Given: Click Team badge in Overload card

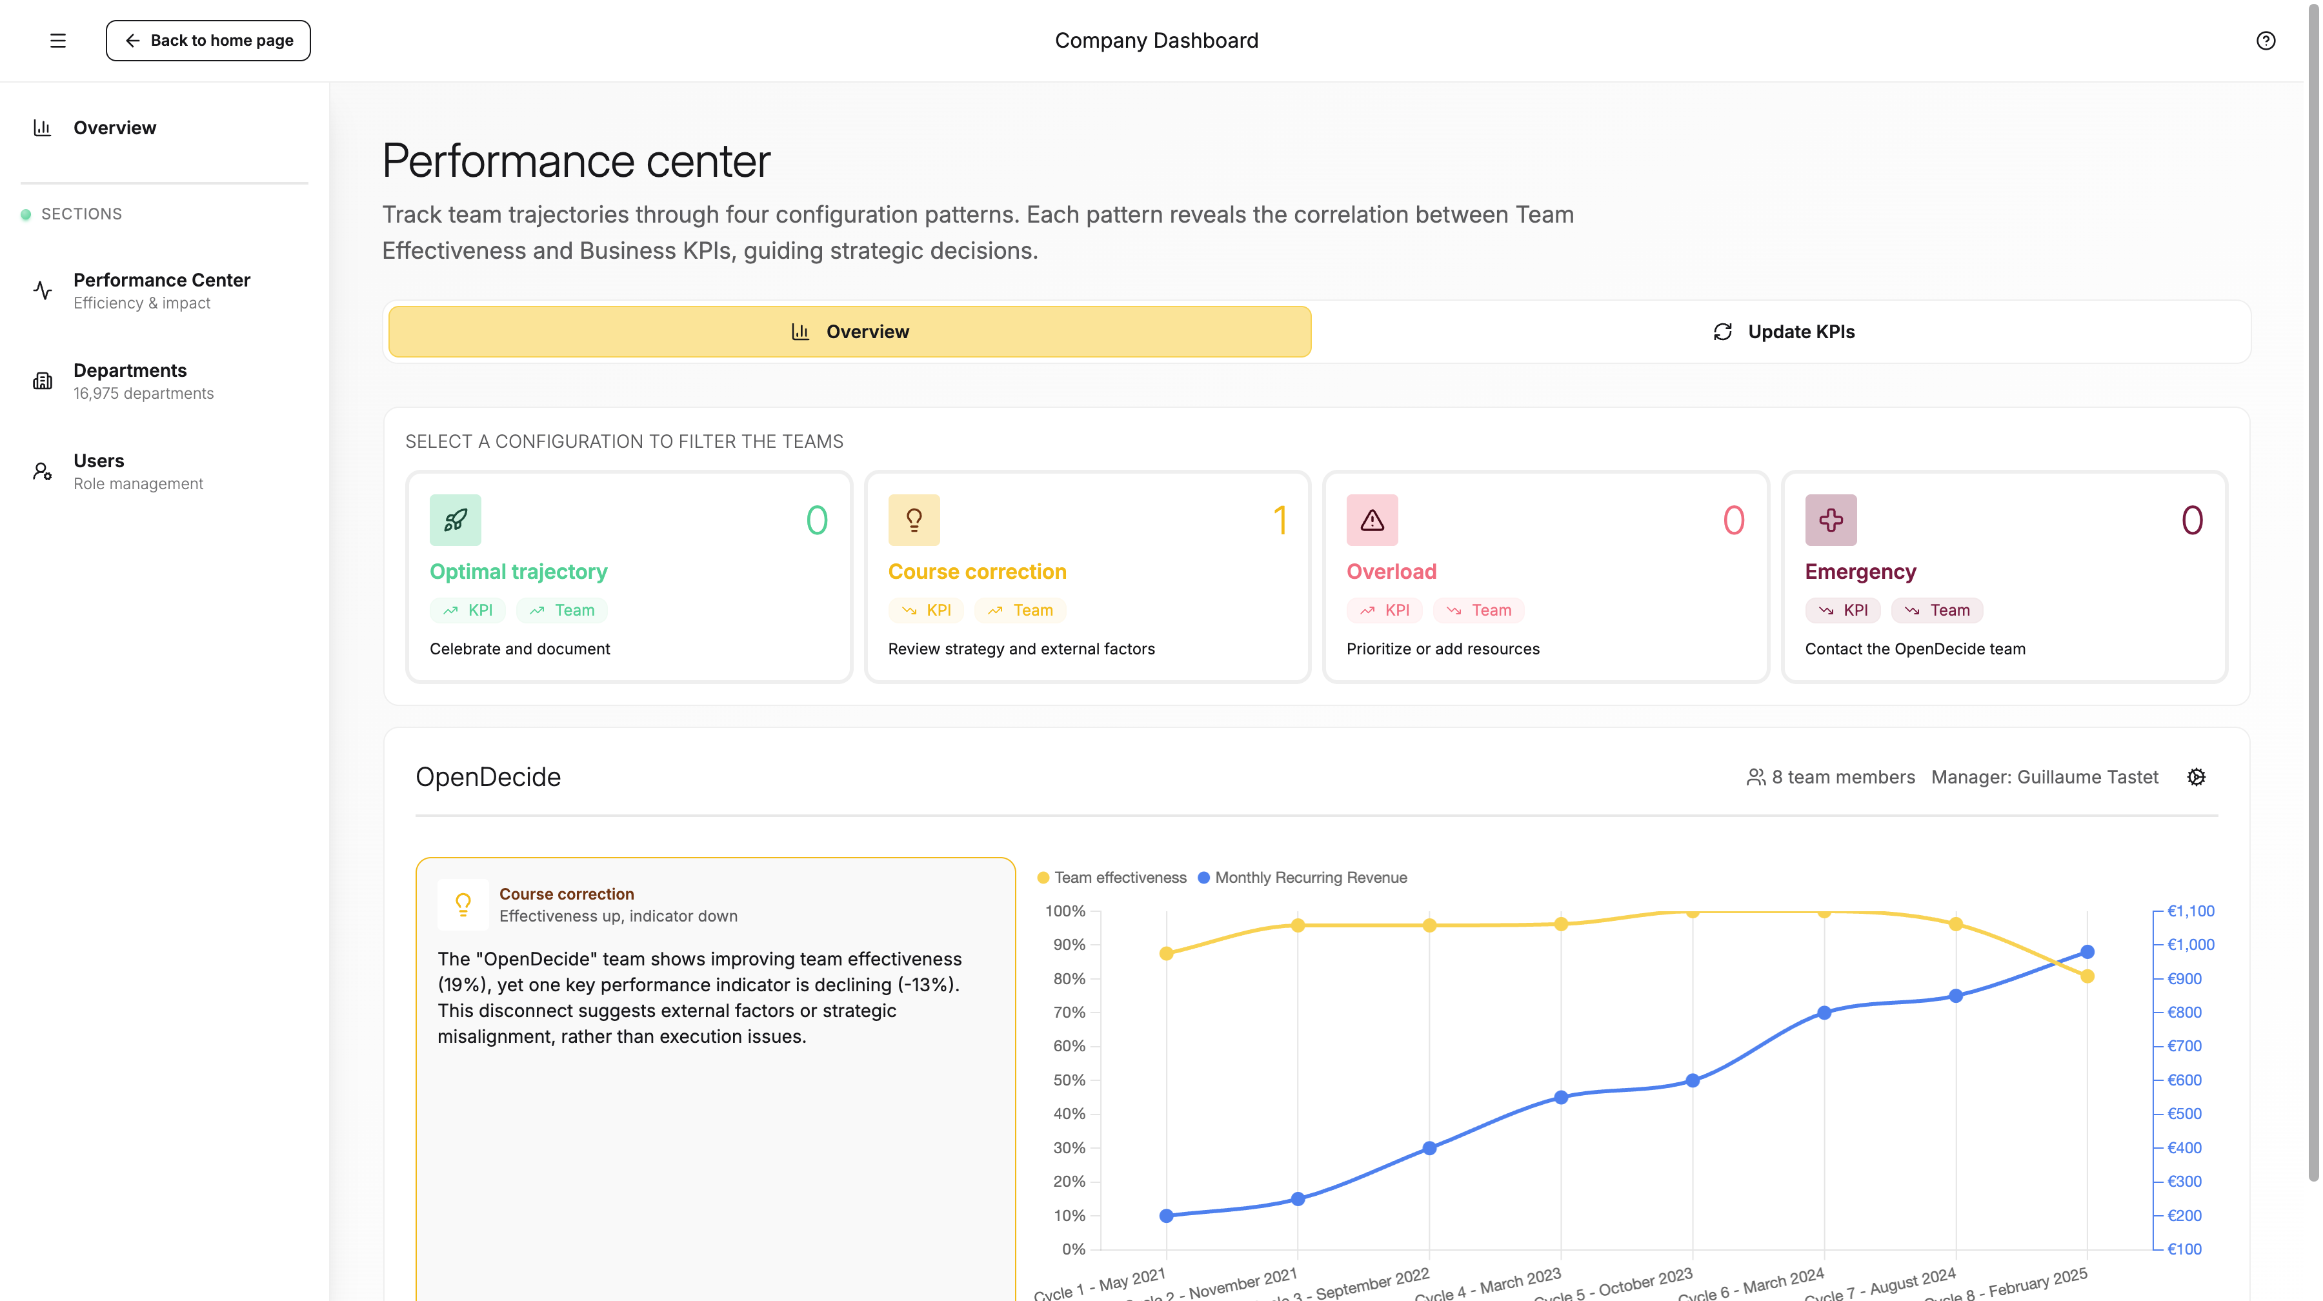Looking at the screenshot, I should coord(1479,610).
